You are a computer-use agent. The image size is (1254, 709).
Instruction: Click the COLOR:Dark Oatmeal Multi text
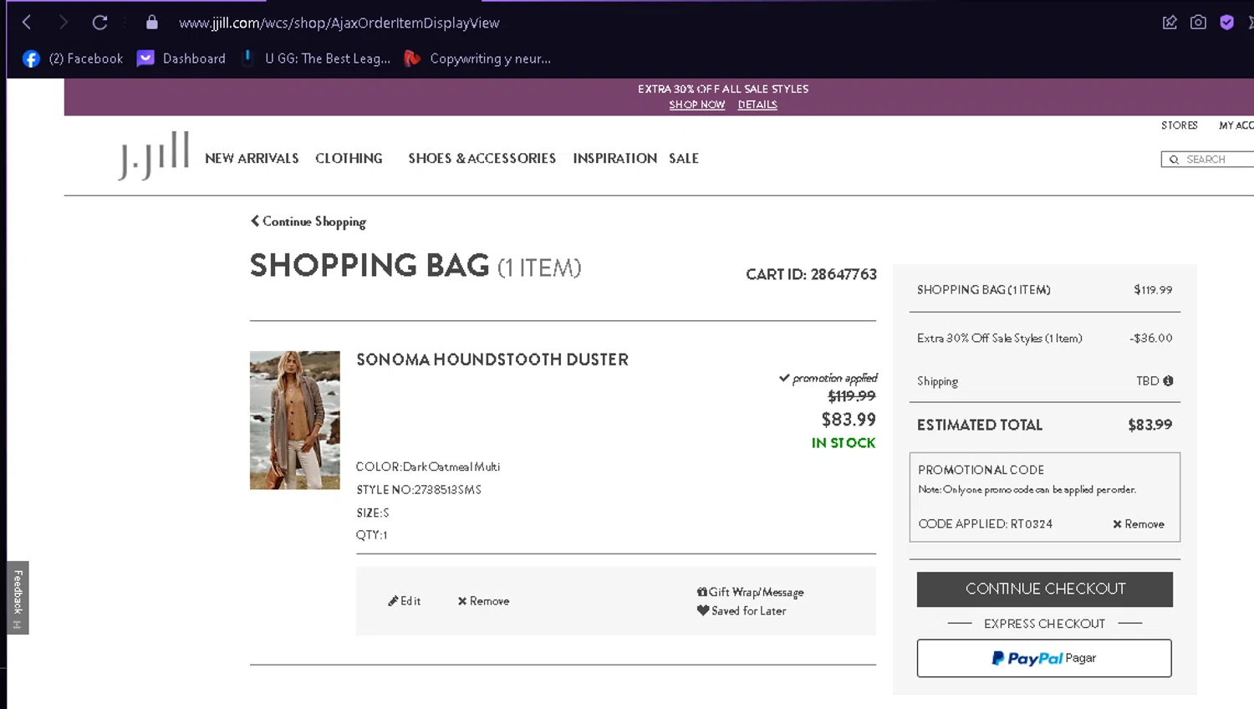[428, 467]
